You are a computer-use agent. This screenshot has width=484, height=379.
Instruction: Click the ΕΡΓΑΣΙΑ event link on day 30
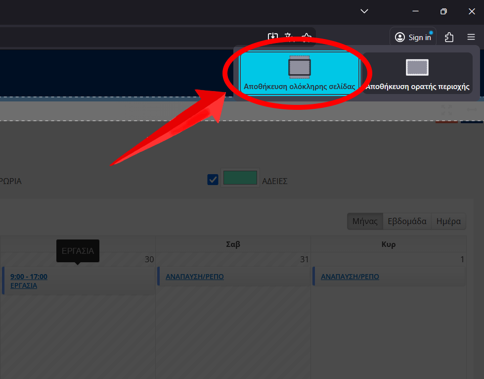pyautogui.click(x=24, y=285)
